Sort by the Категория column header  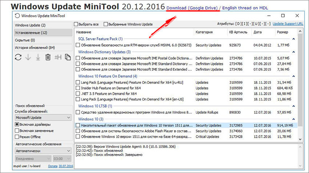(x=210, y=32)
